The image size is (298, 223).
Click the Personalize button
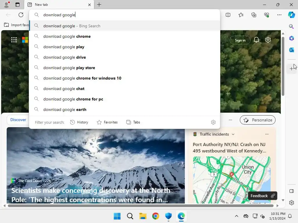pyautogui.click(x=258, y=120)
